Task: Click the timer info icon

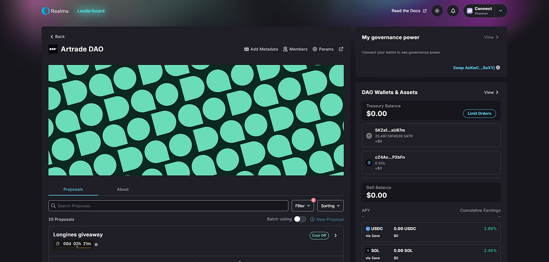Action: (x=97, y=244)
